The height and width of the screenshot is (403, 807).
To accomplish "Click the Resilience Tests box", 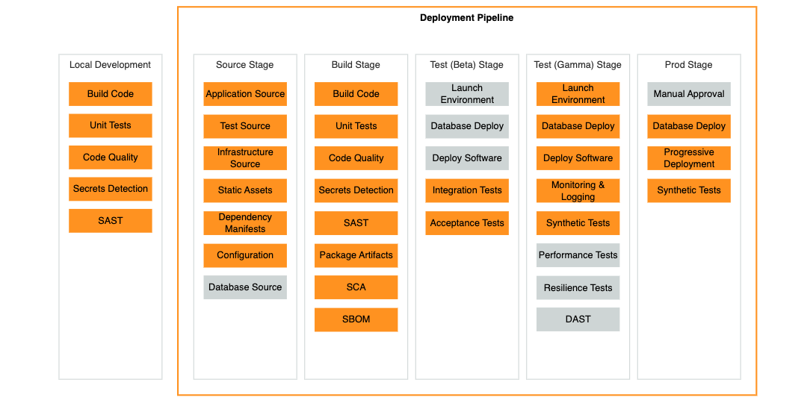I will click(x=578, y=287).
